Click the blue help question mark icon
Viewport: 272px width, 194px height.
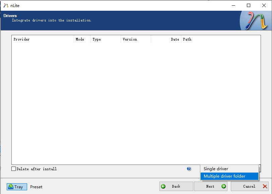(189, 169)
